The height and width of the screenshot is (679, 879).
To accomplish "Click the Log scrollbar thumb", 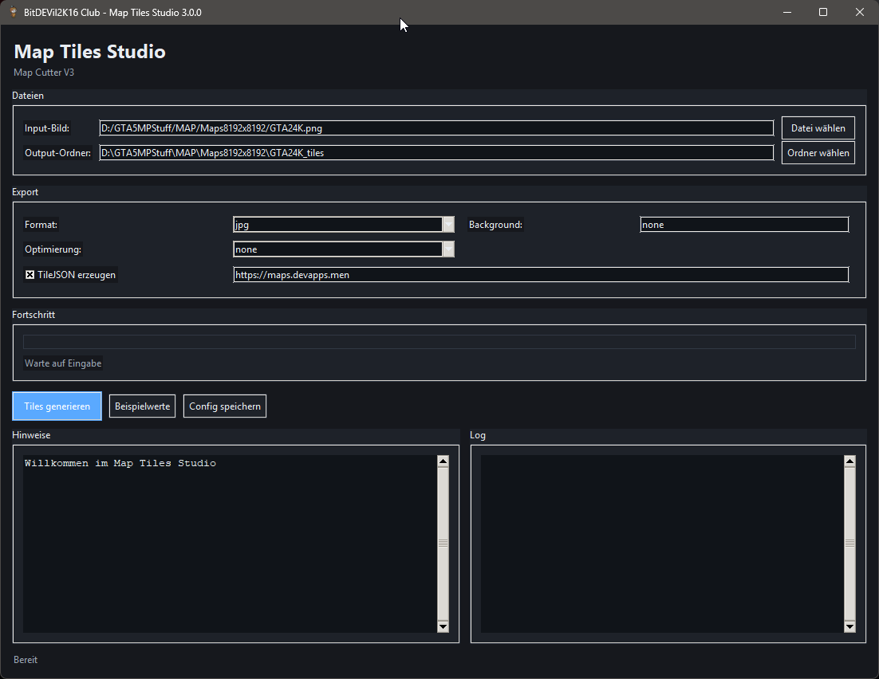I will coord(849,544).
